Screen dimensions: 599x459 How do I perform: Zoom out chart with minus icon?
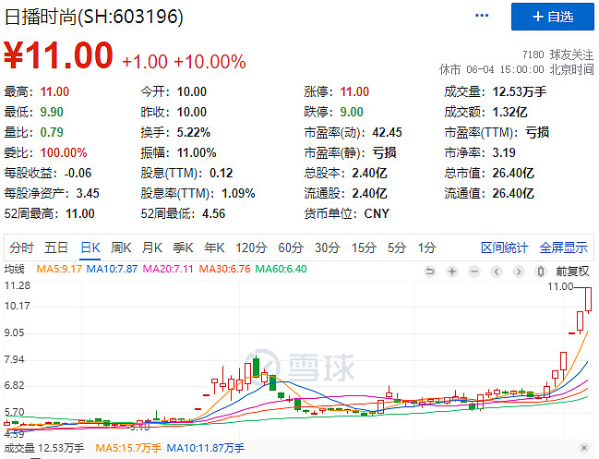click(474, 272)
